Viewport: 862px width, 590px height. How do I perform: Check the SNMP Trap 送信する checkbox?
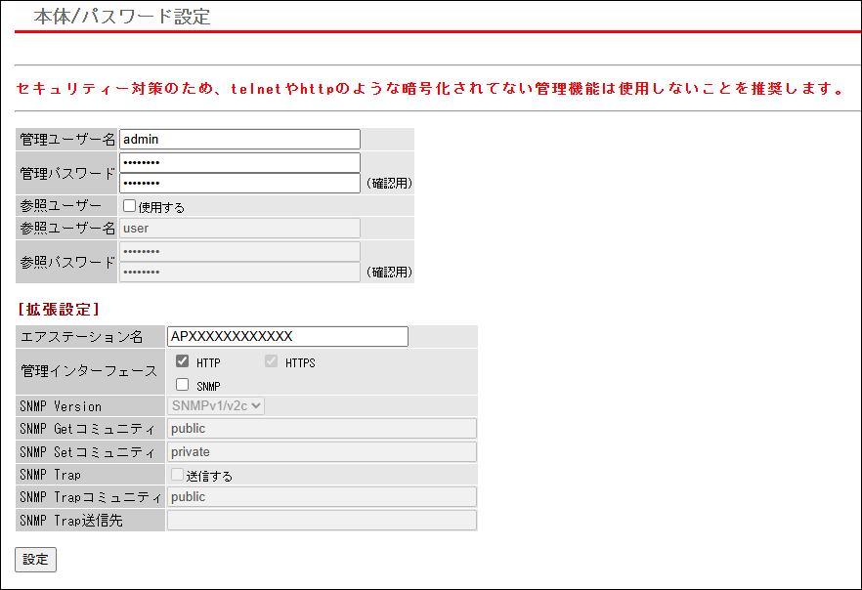pos(177,474)
